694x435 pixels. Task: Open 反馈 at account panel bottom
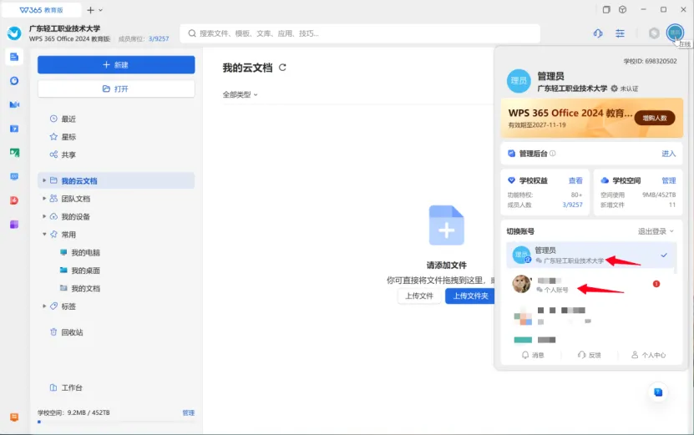click(x=589, y=355)
